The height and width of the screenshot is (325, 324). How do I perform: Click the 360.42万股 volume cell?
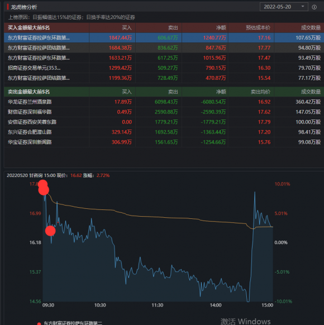(308, 102)
